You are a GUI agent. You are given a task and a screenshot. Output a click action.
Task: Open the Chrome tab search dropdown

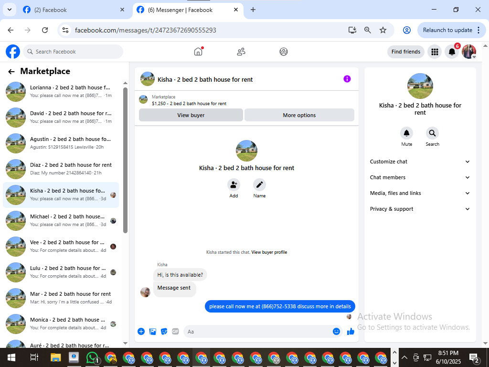(x=10, y=10)
